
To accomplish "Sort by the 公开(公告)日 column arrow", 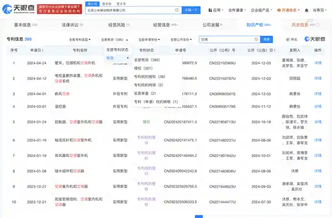I will 274,50.
